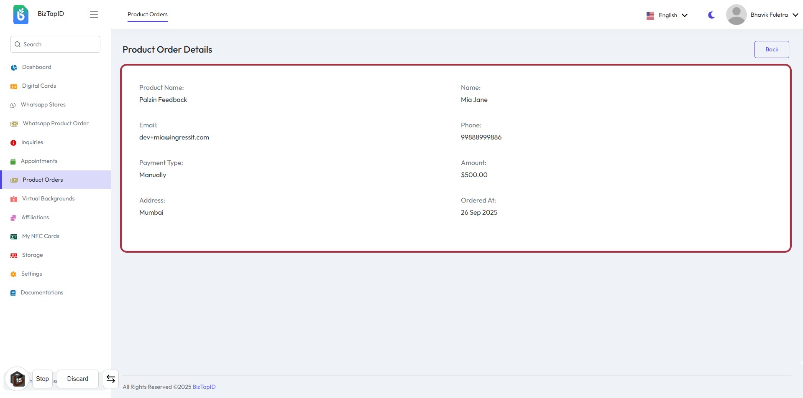Expand the Bhavik Fuletra user menu
Image resolution: width=803 pixels, height=398 pixels.
click(x=774, y=15)
